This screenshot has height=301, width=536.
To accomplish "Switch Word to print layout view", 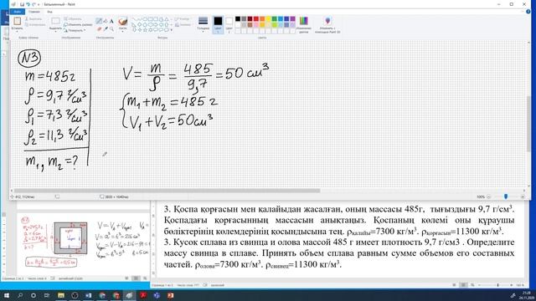I will pos(463,285).
